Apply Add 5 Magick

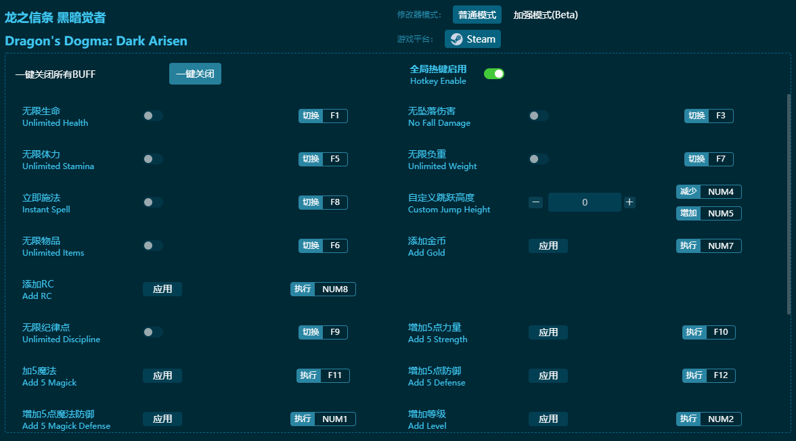162,375
